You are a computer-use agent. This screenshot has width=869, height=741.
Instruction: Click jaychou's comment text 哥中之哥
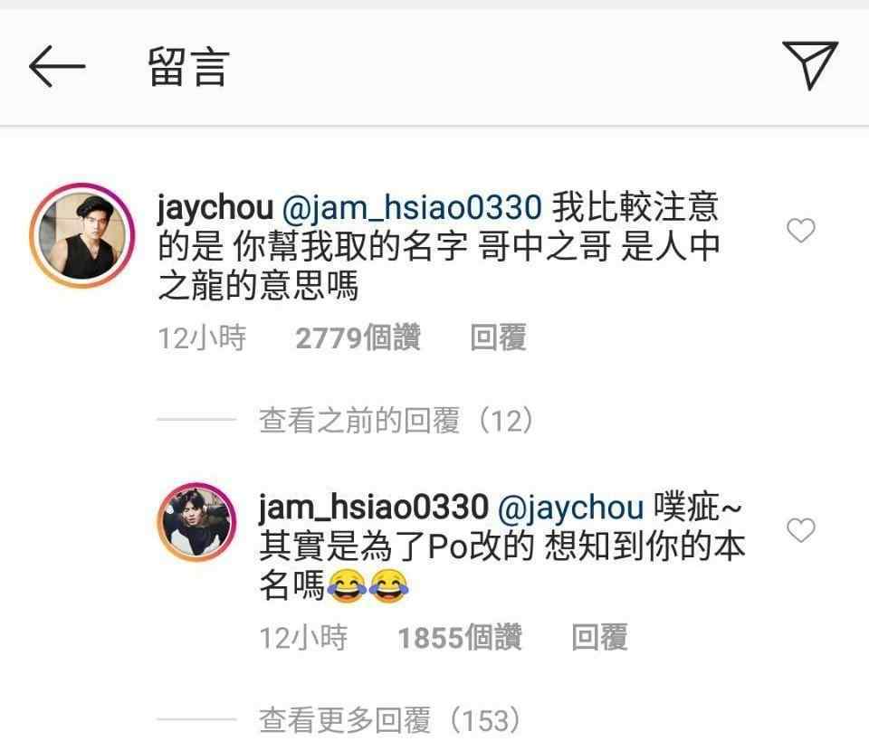545,246
